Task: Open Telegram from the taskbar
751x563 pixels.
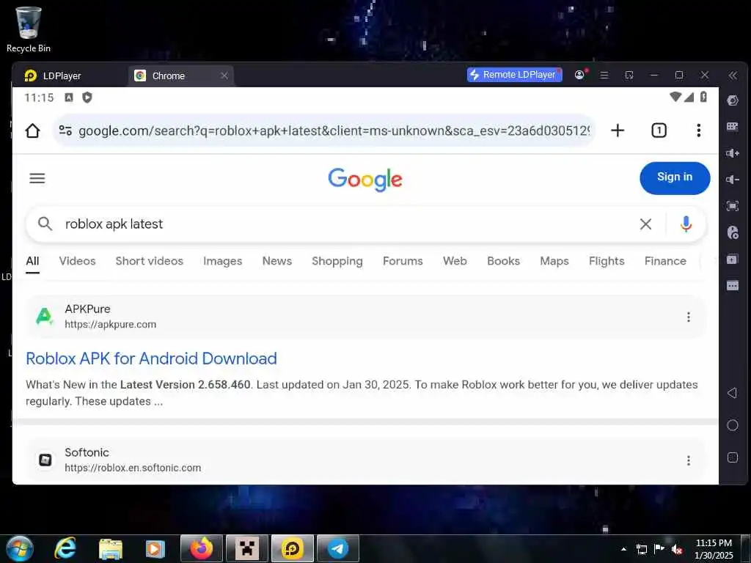Action: tap(337, 548)
